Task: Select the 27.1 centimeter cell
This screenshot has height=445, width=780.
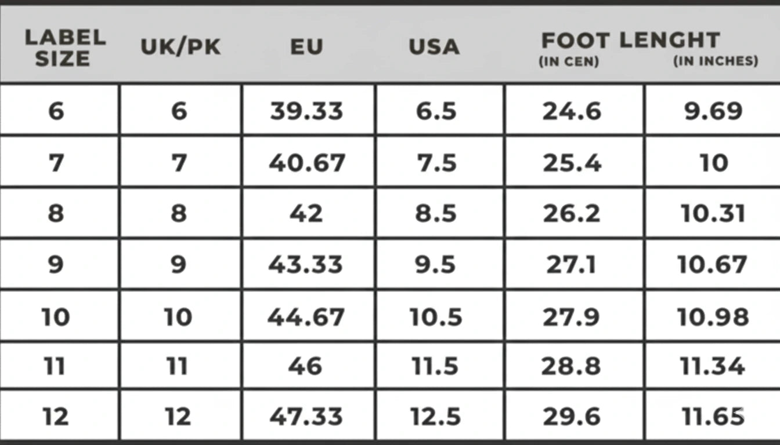Action: click(572, 265)
